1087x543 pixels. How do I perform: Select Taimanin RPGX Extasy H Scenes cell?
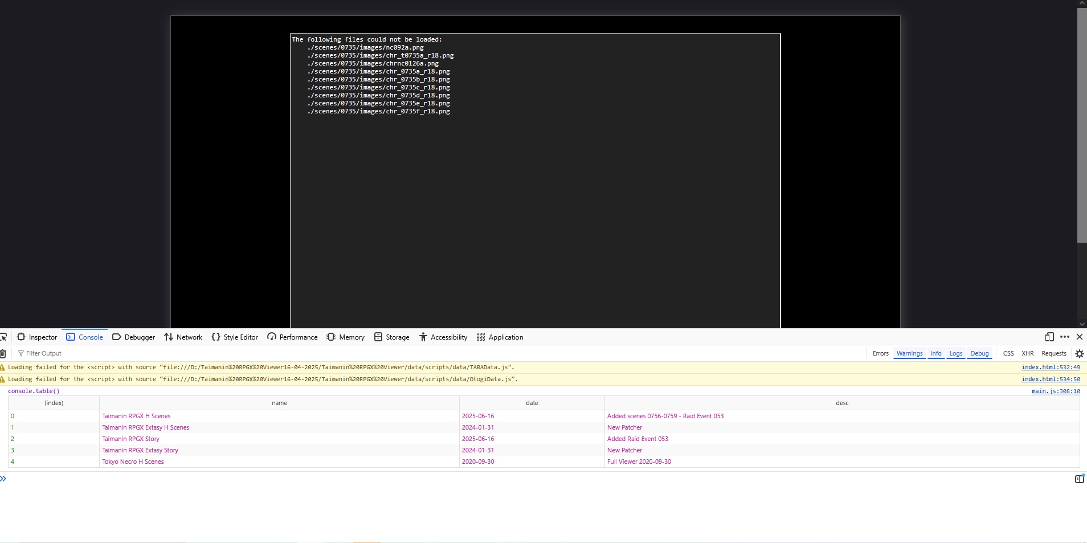pos(279,427)
